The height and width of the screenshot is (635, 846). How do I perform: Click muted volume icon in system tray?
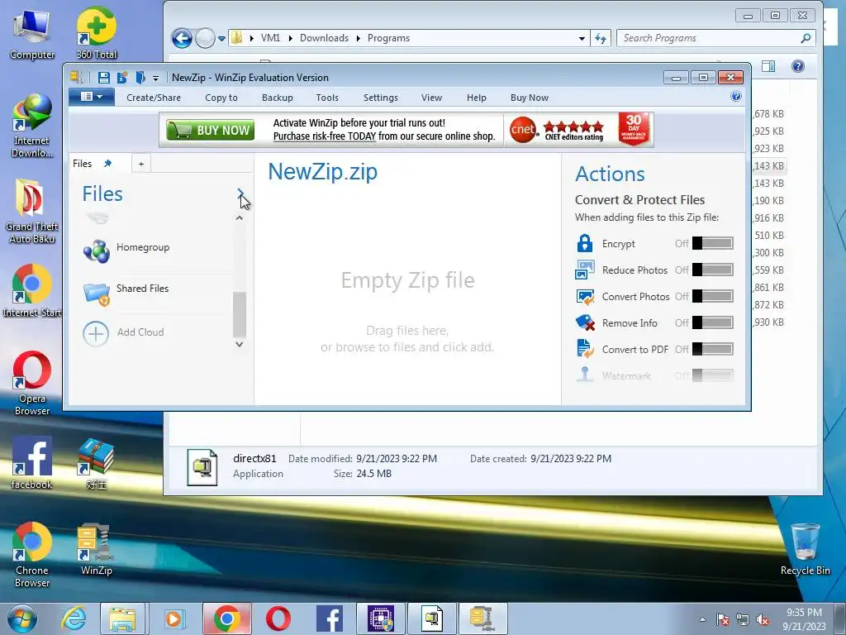coord(763,619)
